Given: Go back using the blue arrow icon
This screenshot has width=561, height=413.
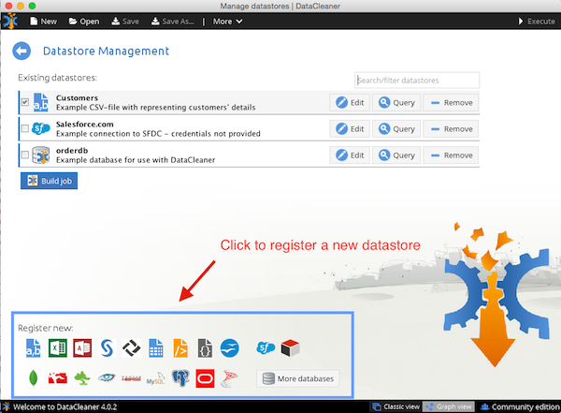Looking at the screenshot, I should (22, 51).
